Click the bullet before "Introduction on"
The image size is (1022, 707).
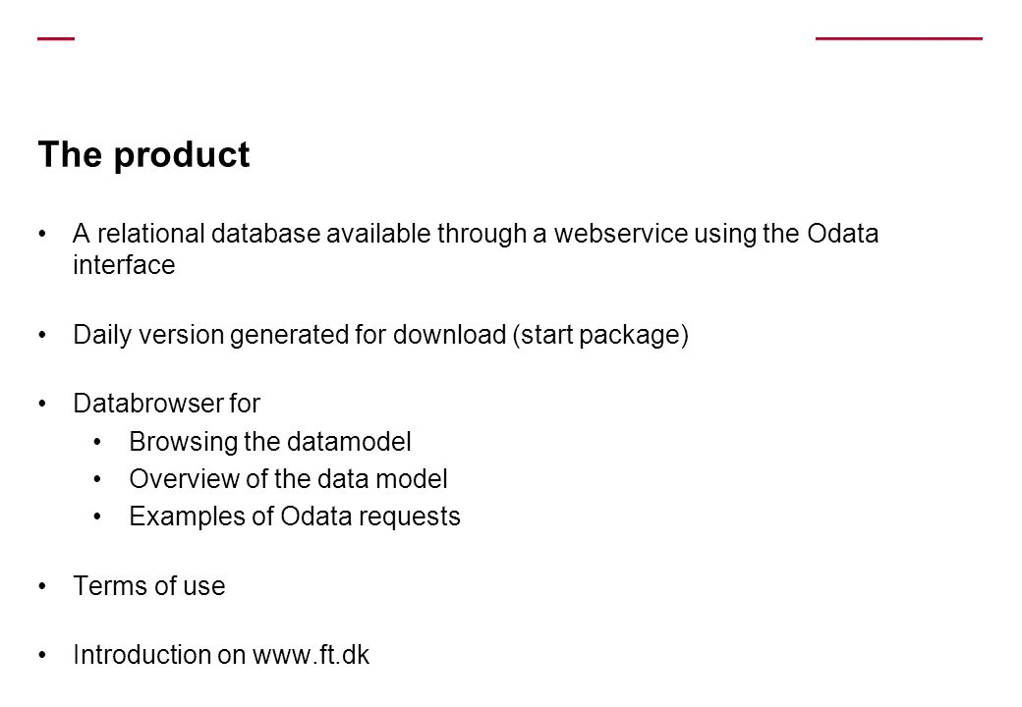coord(42,656)
